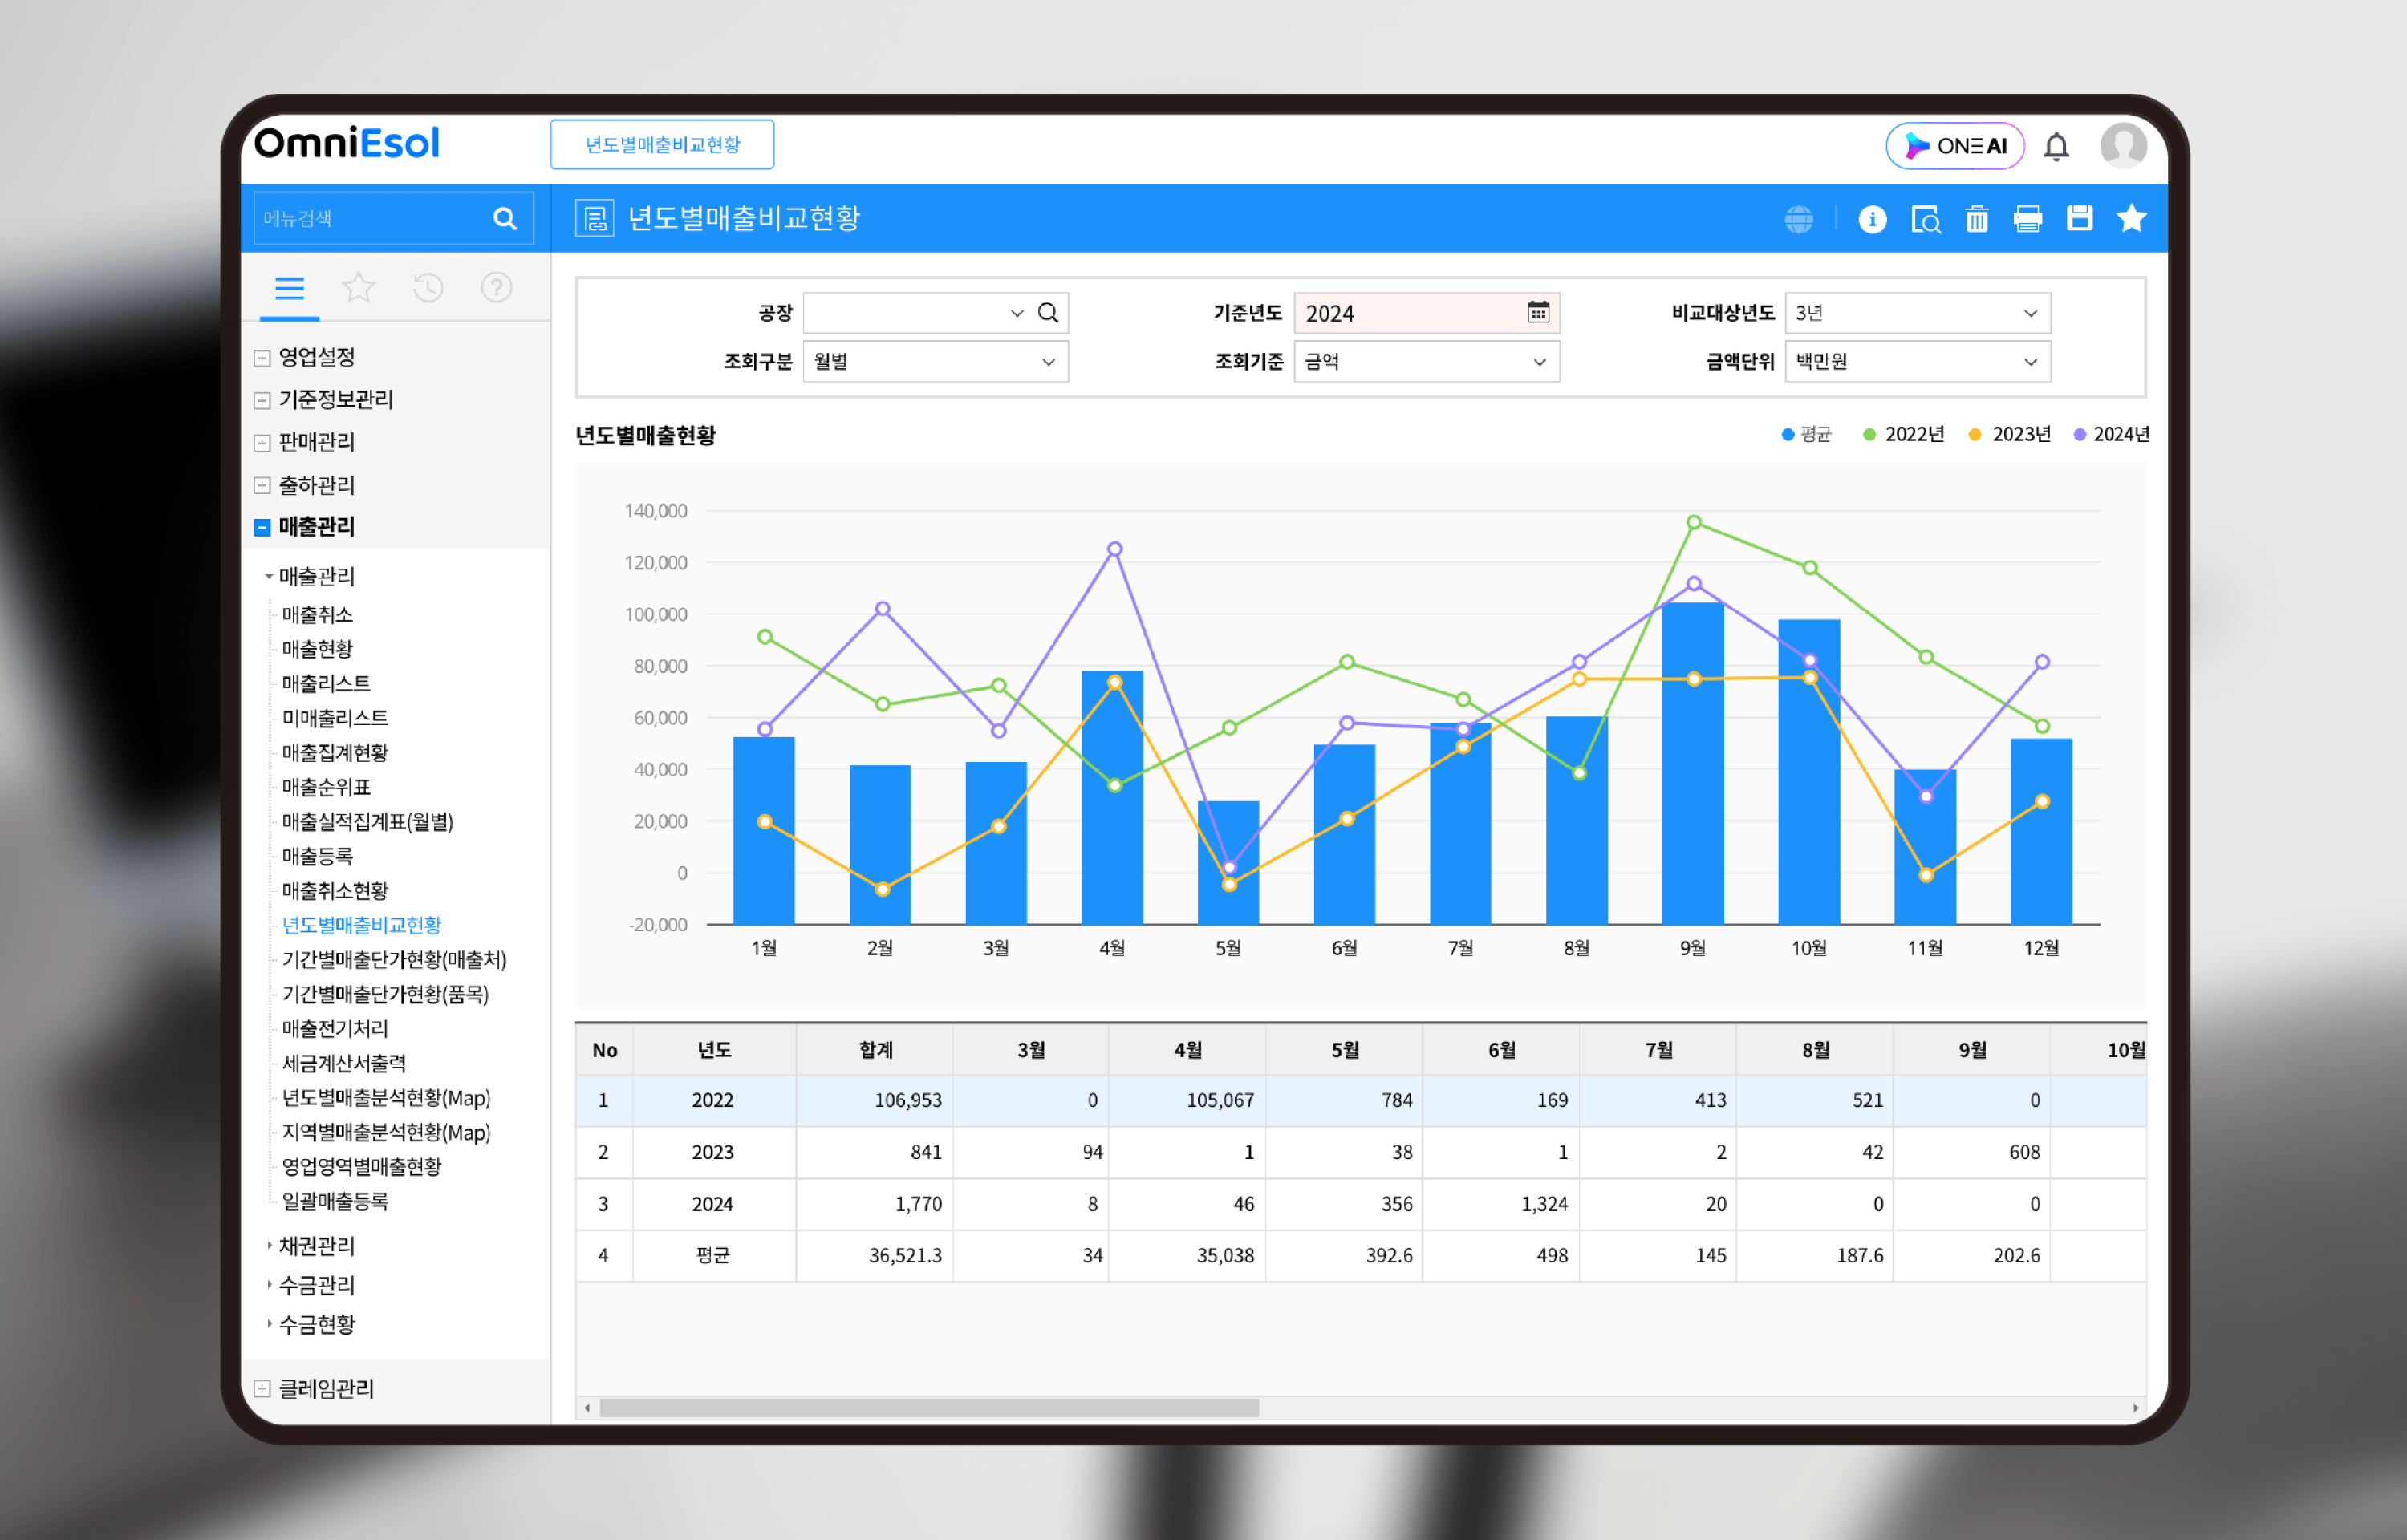Screen dimensions: 2407x1540
Task: Expand the 판매관리 tree node
Action: (262, 442)
